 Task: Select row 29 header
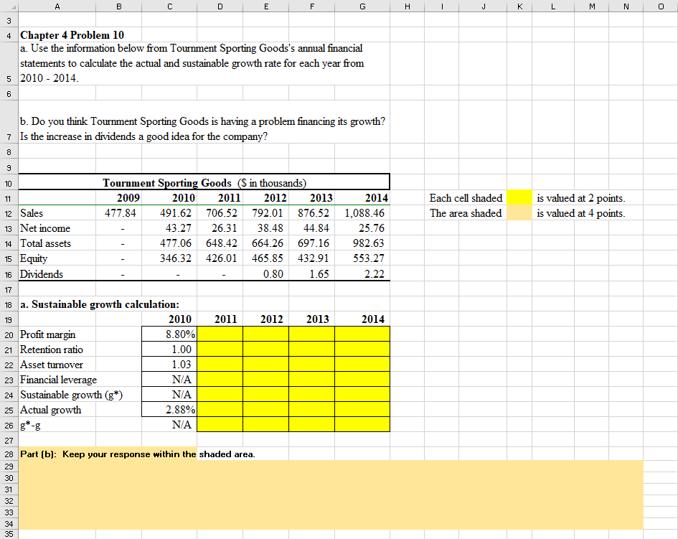click(x=9, y=467)
